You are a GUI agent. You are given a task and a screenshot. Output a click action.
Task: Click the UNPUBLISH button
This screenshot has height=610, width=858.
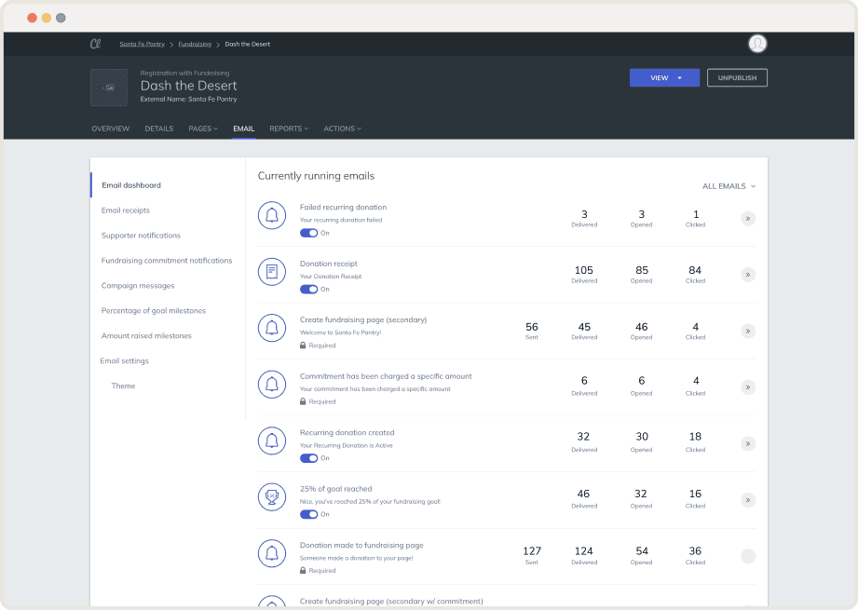pyautogui.click(x=737, y=77)
